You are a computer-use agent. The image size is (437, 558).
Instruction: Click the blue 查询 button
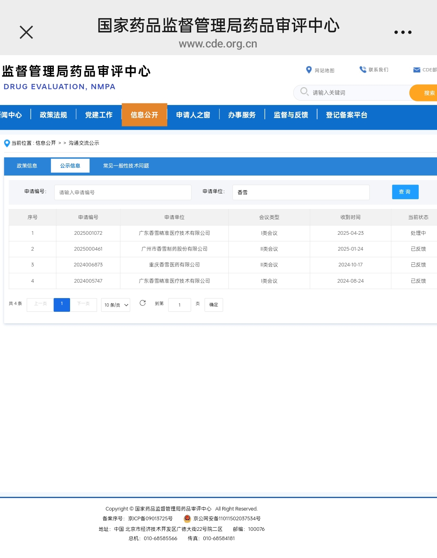(x=405, y=192)
